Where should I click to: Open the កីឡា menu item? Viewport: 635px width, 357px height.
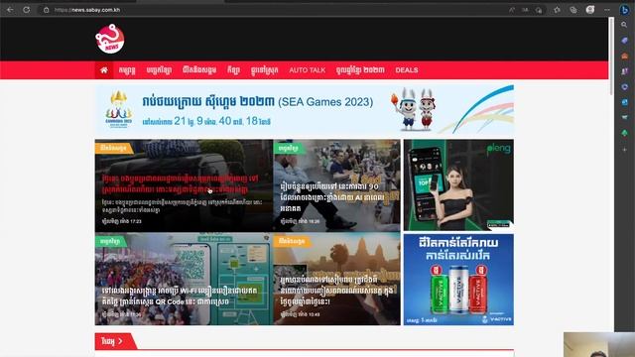[233, 70]
